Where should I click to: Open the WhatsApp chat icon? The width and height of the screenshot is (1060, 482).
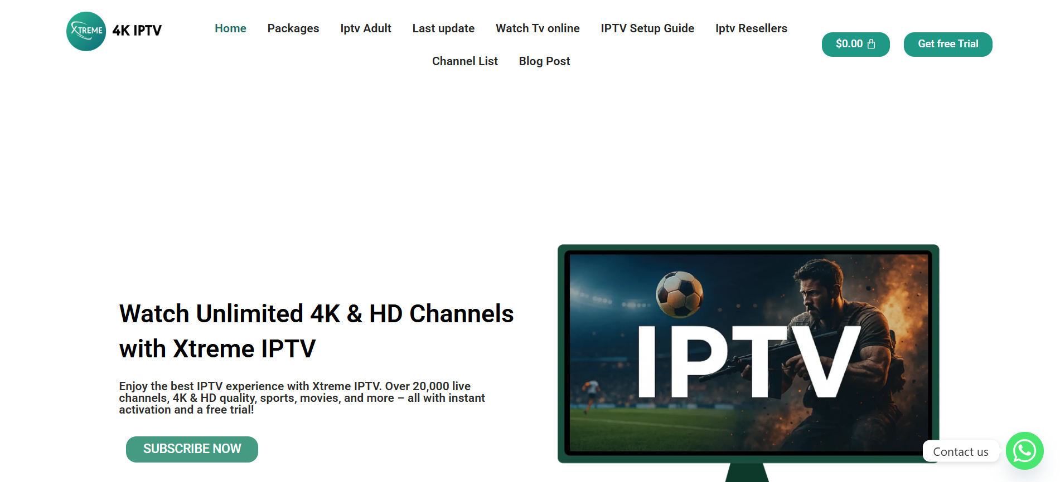[x=1024, y=451]
